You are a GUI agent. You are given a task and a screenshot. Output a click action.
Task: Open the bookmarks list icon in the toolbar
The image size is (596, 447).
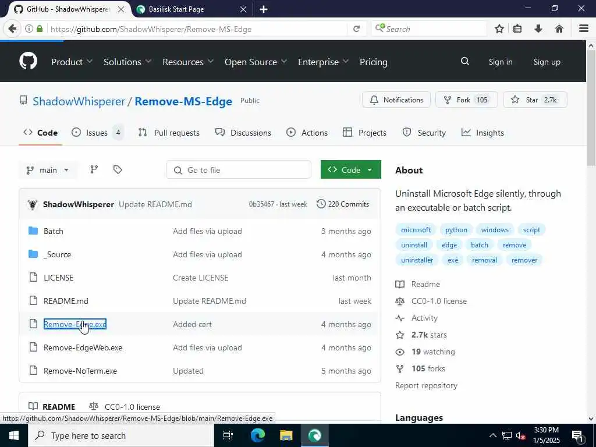517,29
